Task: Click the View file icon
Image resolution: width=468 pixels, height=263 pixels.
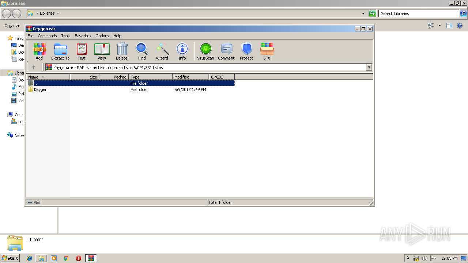Action: coord(102,51)
